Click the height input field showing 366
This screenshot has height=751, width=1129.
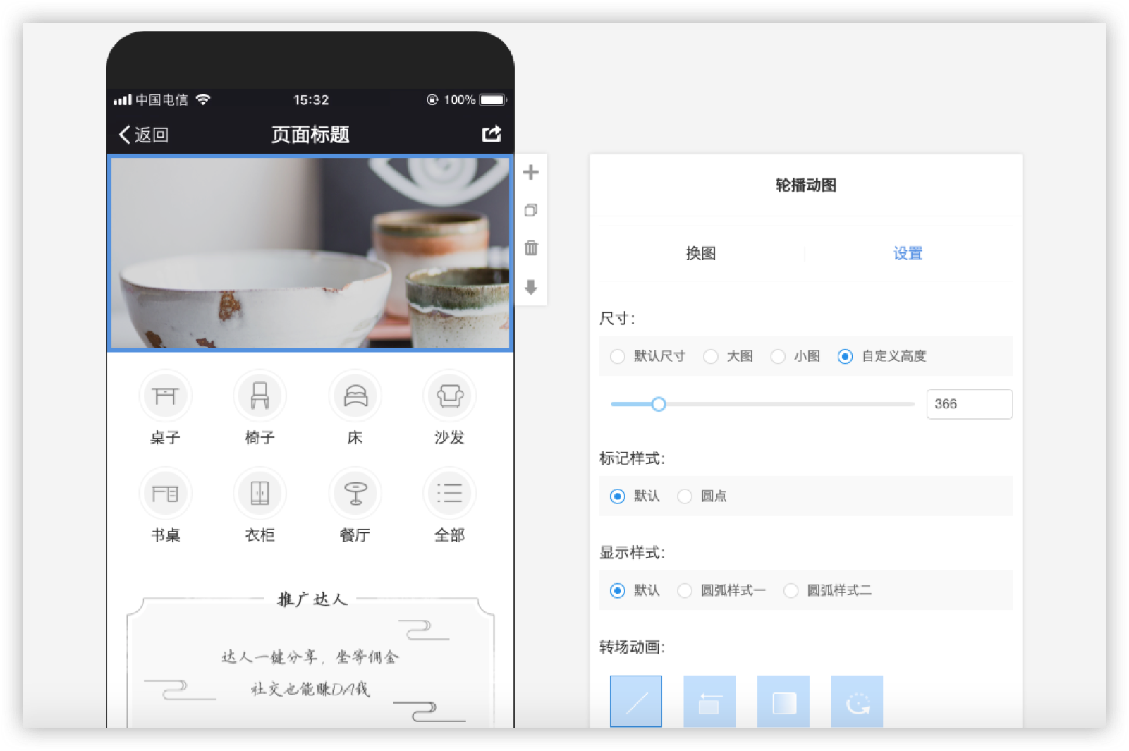coord(969,404)
